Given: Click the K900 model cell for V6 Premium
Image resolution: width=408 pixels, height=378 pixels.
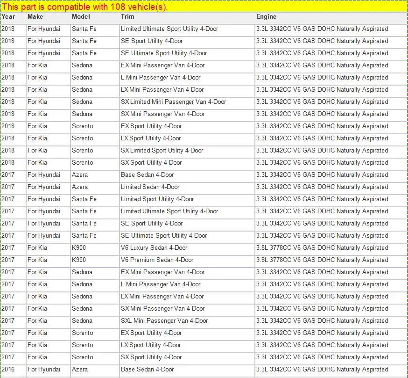Looking at the screenshot, I should pyautogui.click(x=79, y=260).
